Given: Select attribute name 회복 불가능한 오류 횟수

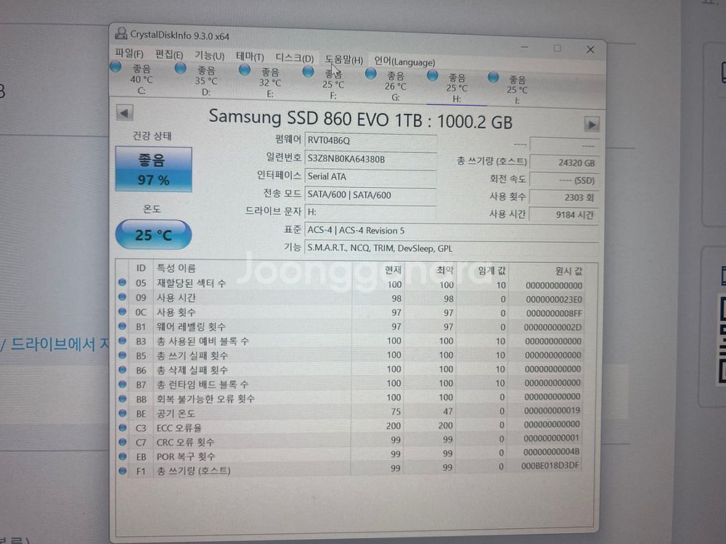Looking at the screenshot, I should (205, 399).
